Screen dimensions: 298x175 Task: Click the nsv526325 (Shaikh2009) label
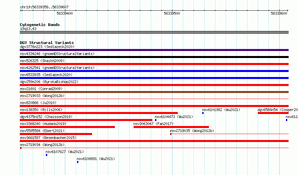pos(42,61)
